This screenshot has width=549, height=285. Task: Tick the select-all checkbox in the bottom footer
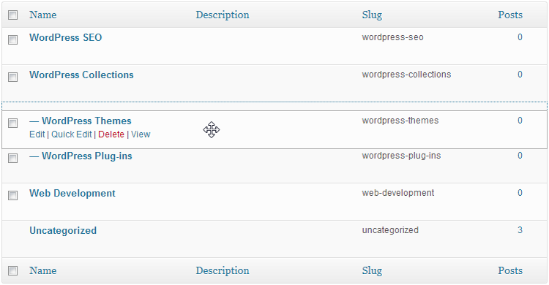pos(13,270)
